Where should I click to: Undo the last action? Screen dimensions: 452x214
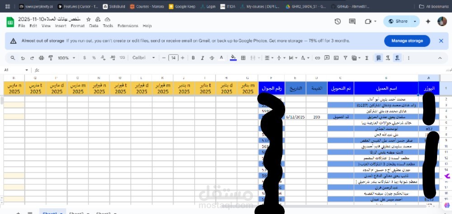coord(23,58)
